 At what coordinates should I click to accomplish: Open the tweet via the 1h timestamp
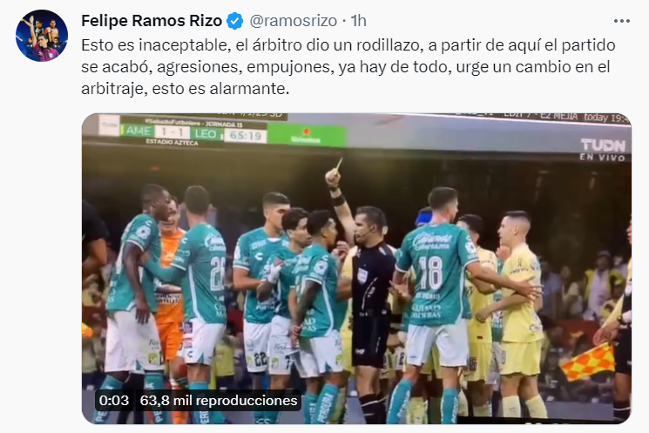[x=358, y=21]
